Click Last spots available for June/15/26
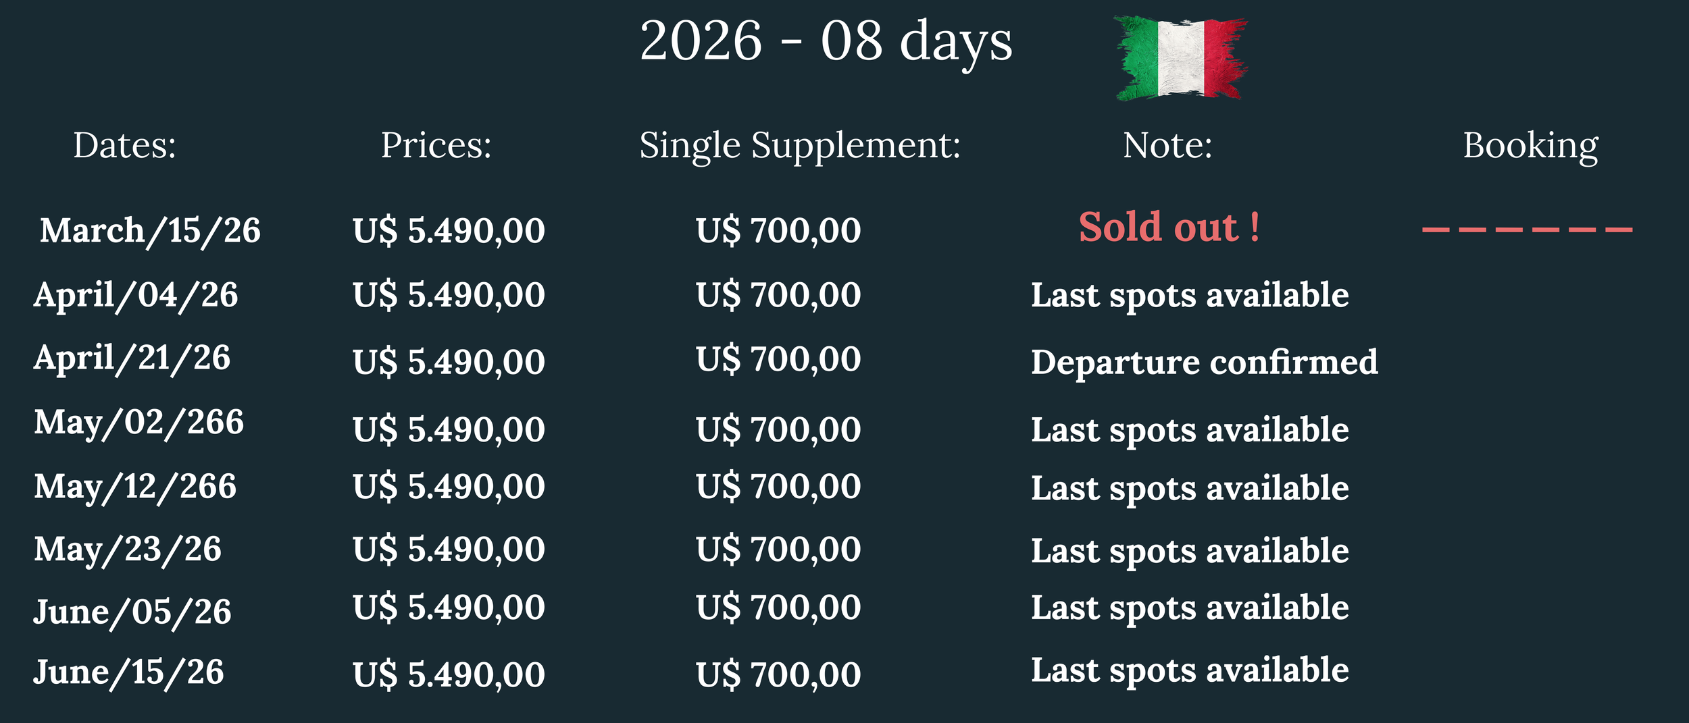 (1190, 671)
